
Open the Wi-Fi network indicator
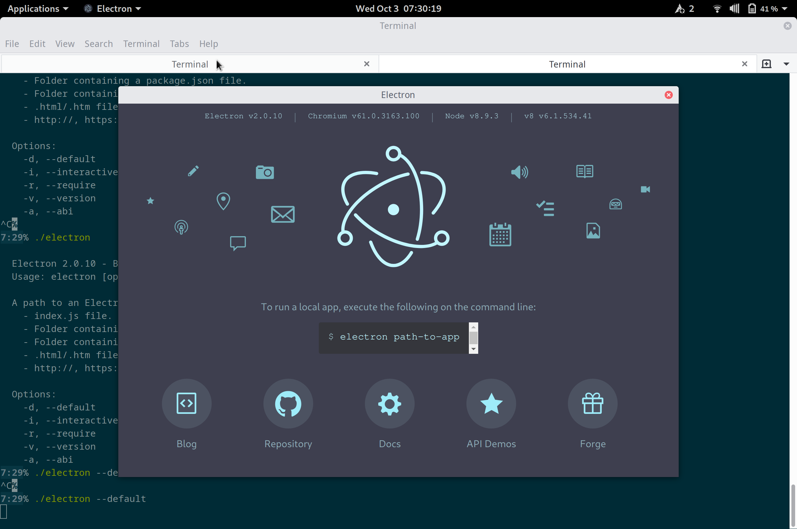[x=717, y=8]
